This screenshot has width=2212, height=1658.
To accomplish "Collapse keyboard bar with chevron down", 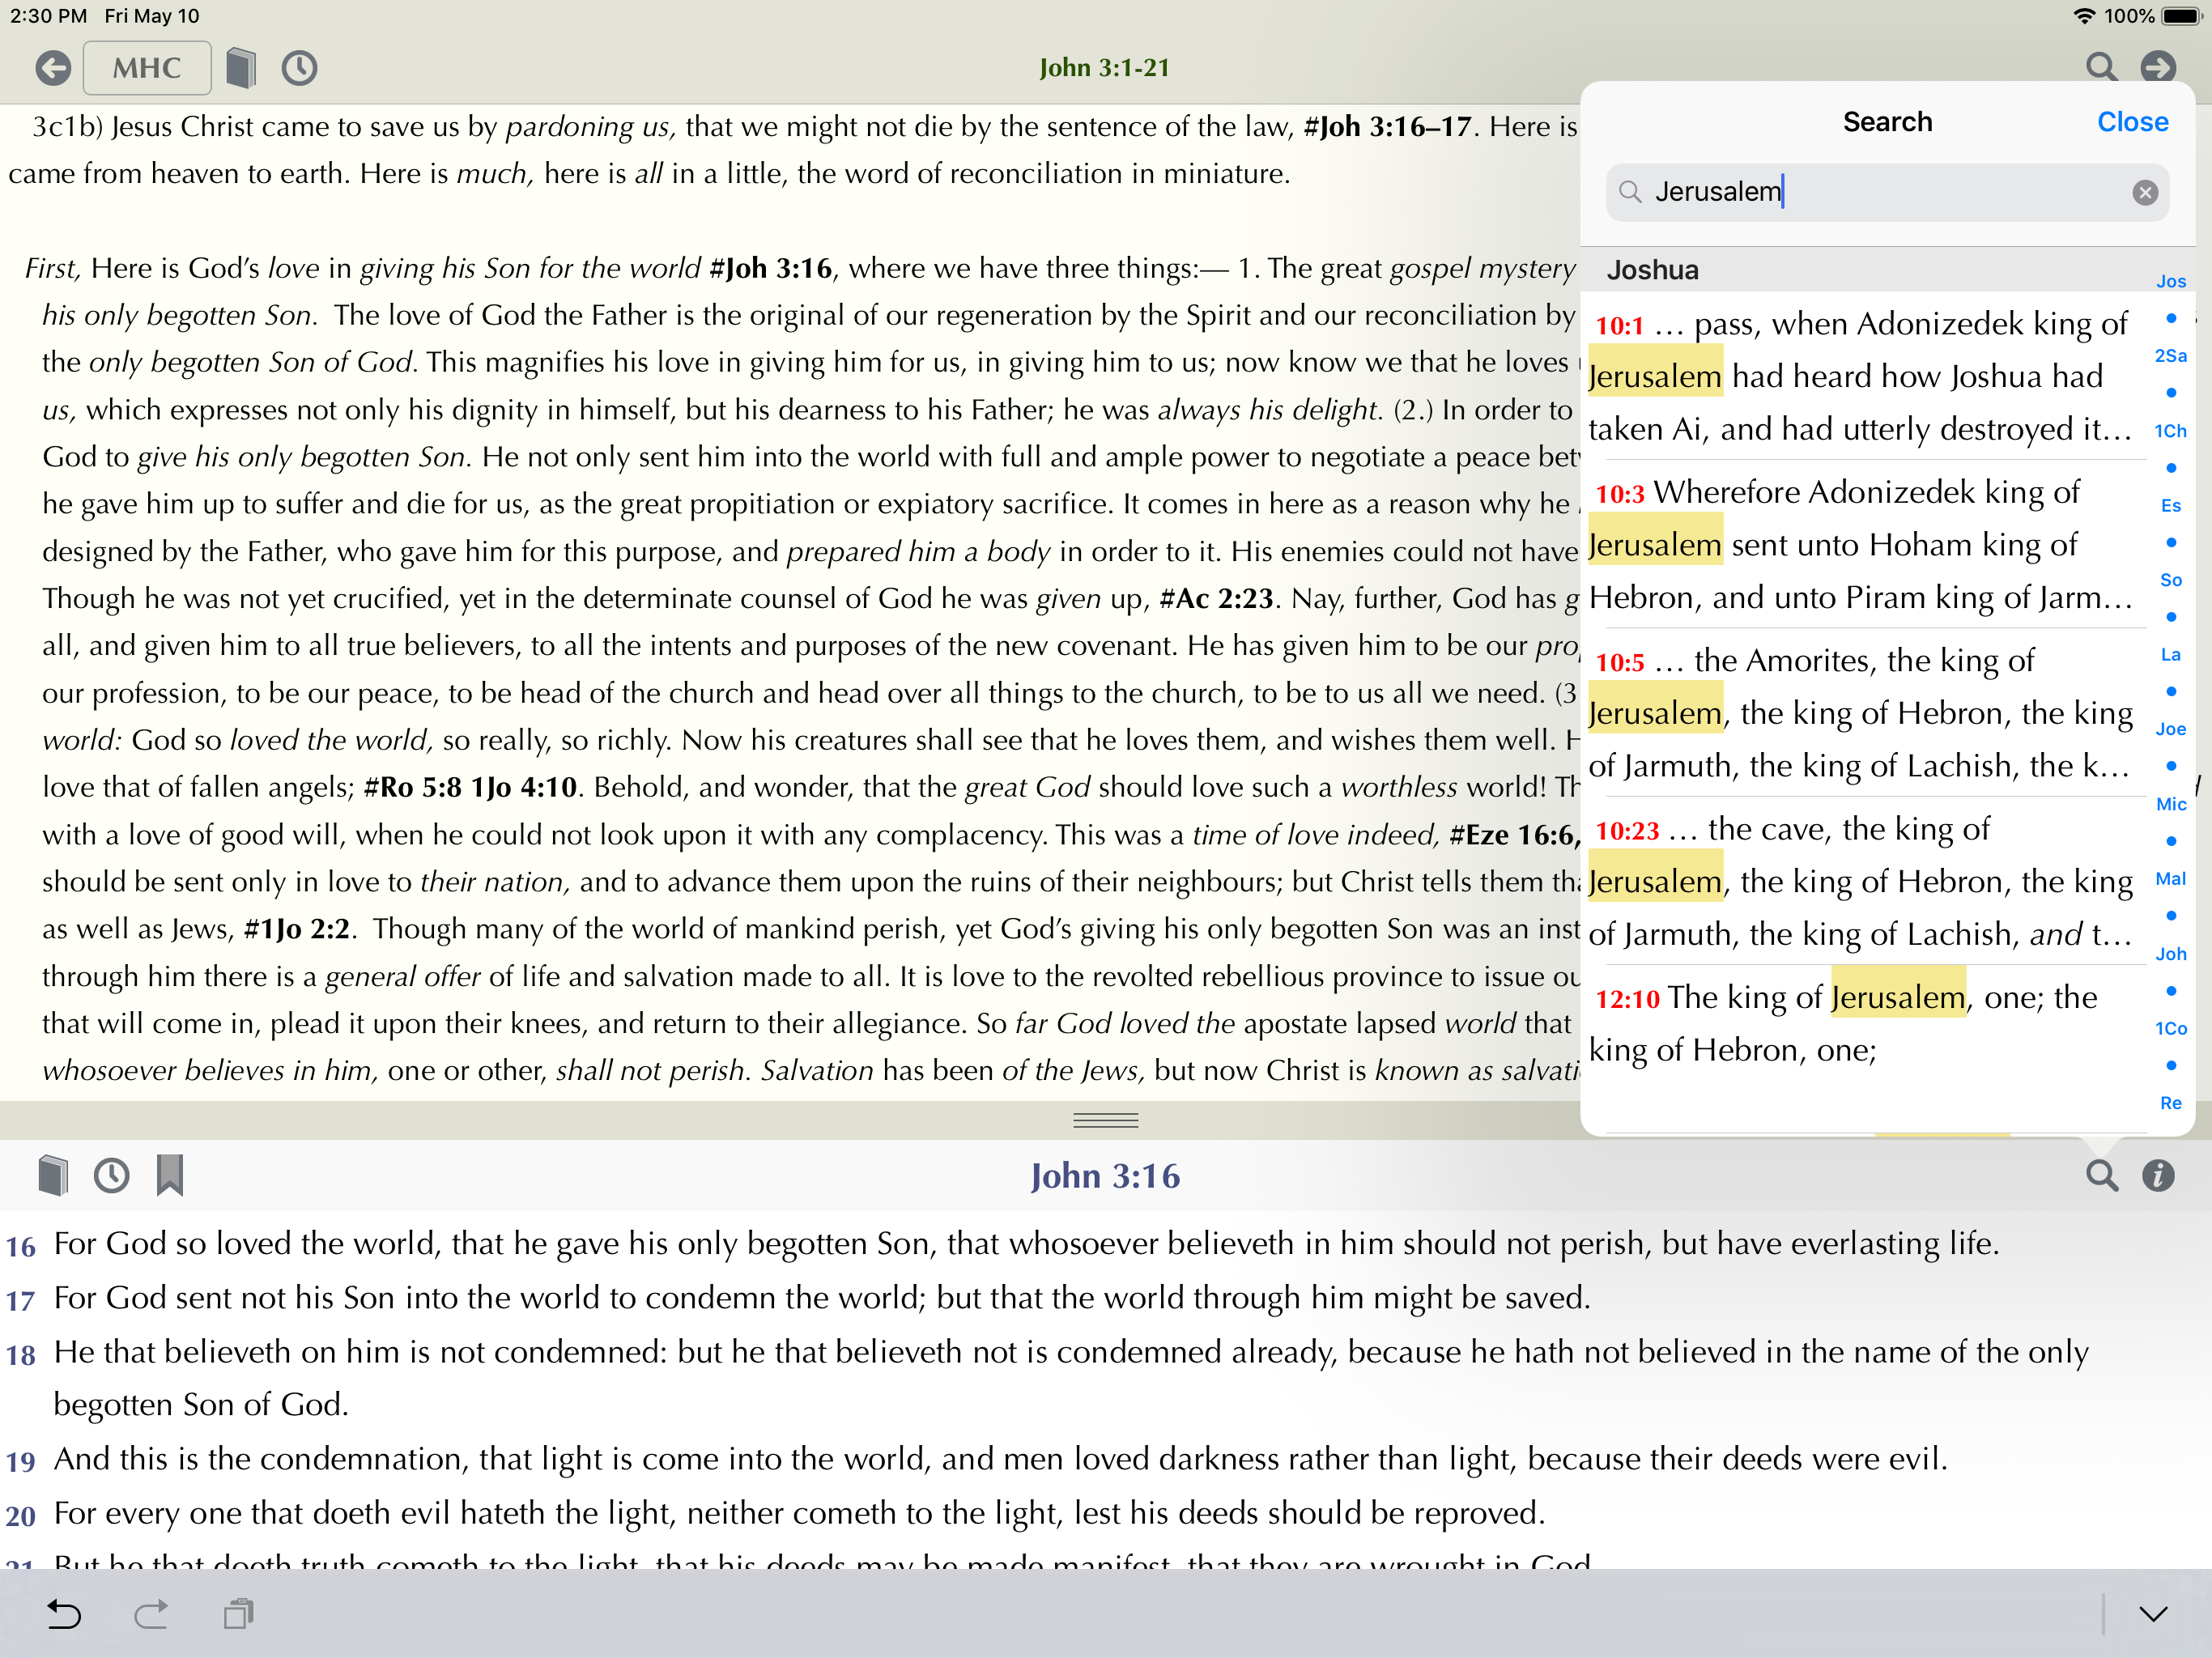I will pyautogui.click(x=2153, y=1614).
